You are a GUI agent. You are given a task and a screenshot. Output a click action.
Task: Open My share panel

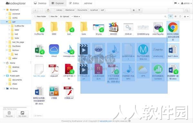pyautogui.click(x=23, y=114)
